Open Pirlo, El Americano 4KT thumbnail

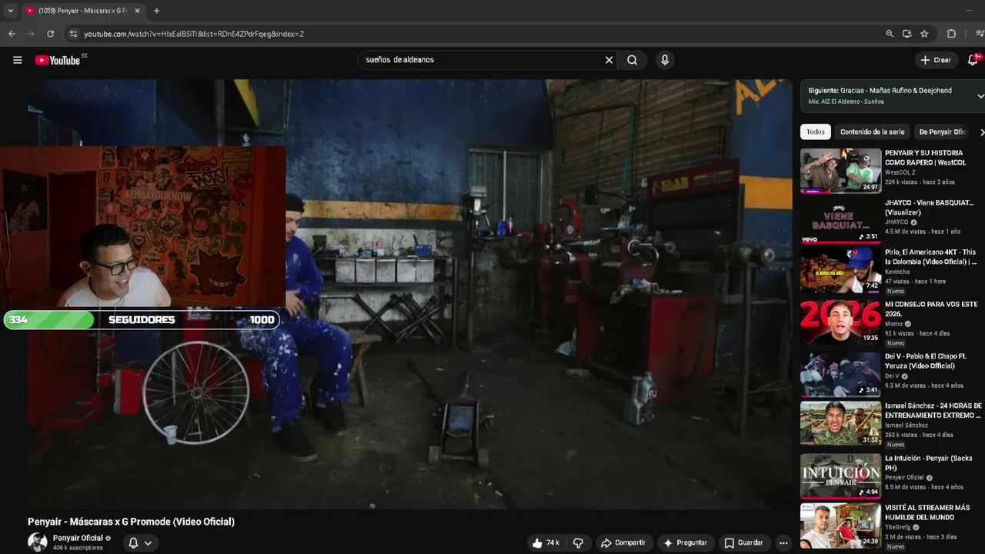tap(840, 269)
